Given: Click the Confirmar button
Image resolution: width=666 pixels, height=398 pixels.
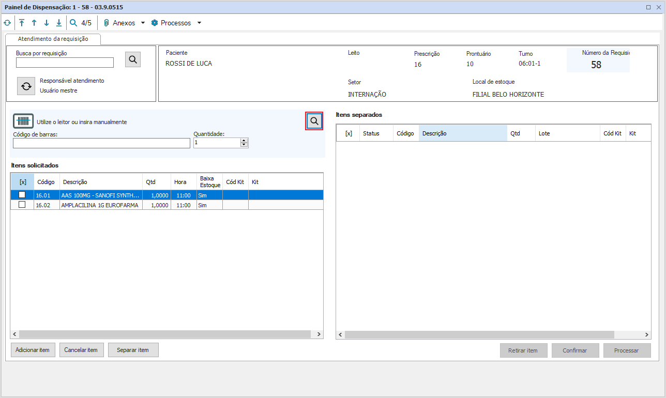Looking at the screenshot, I should click(575, 350).
